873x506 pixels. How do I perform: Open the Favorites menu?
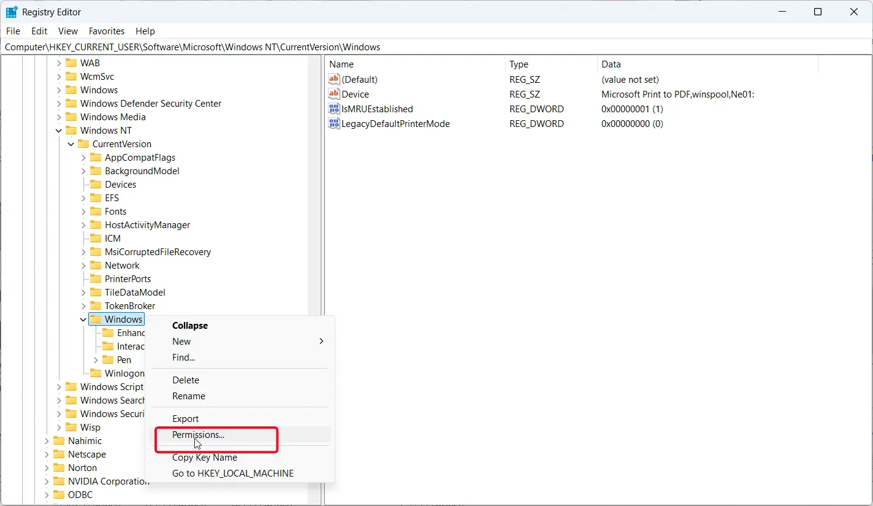tap(107, 31)
